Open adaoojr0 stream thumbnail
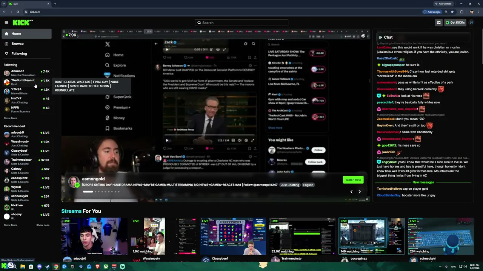The image size is (483, 271). (x=94, y=236)
